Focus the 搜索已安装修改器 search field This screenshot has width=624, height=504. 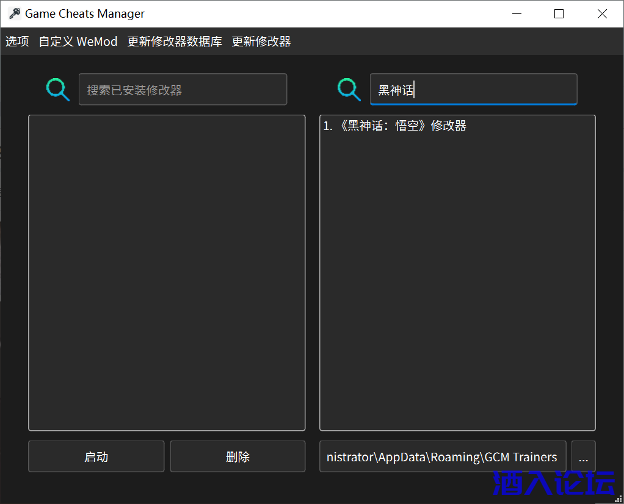coord(183,90)
